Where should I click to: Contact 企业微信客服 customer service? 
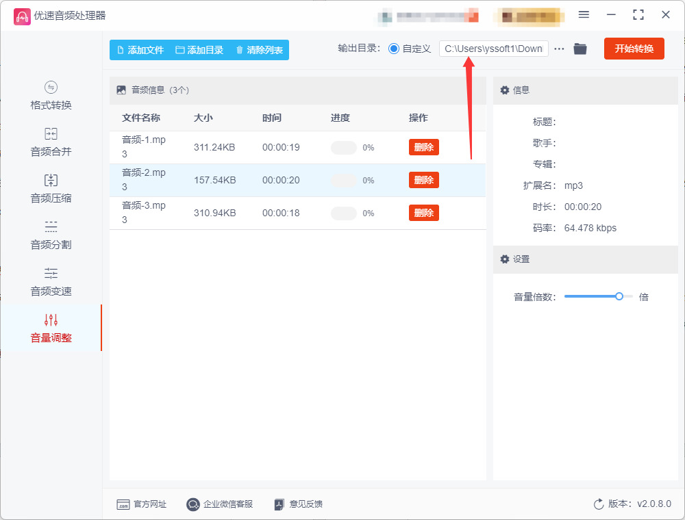pyautogui.click(x=219, y=504)
